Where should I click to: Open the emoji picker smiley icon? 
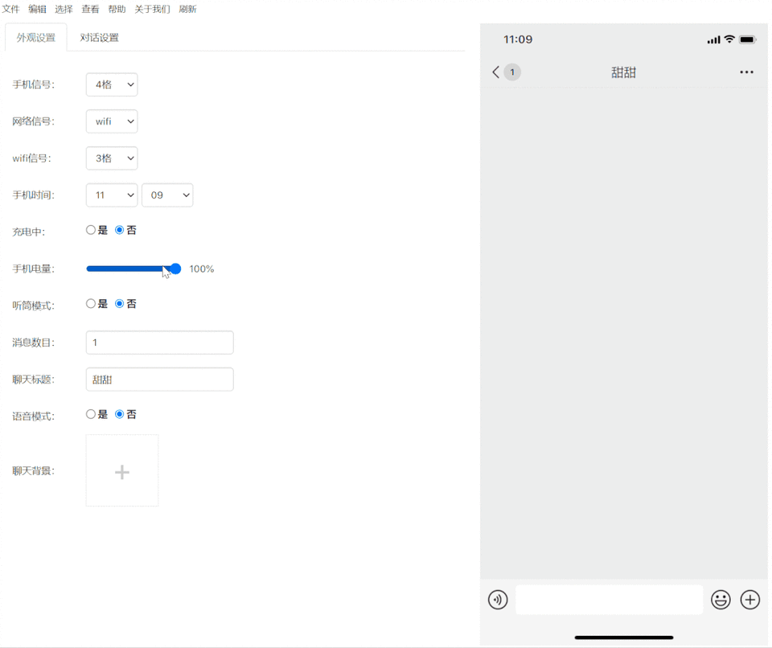pos(721,600)
